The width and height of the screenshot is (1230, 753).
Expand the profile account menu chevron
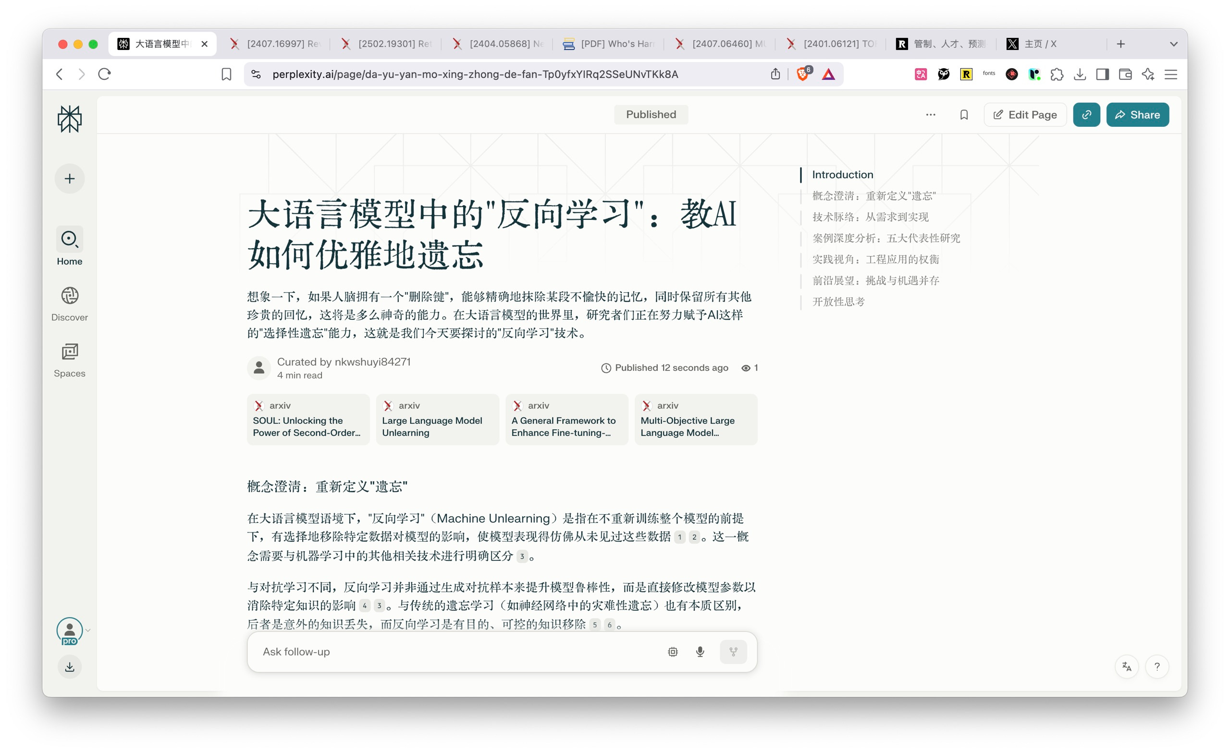pyautogui.click(x=88, y=630)
